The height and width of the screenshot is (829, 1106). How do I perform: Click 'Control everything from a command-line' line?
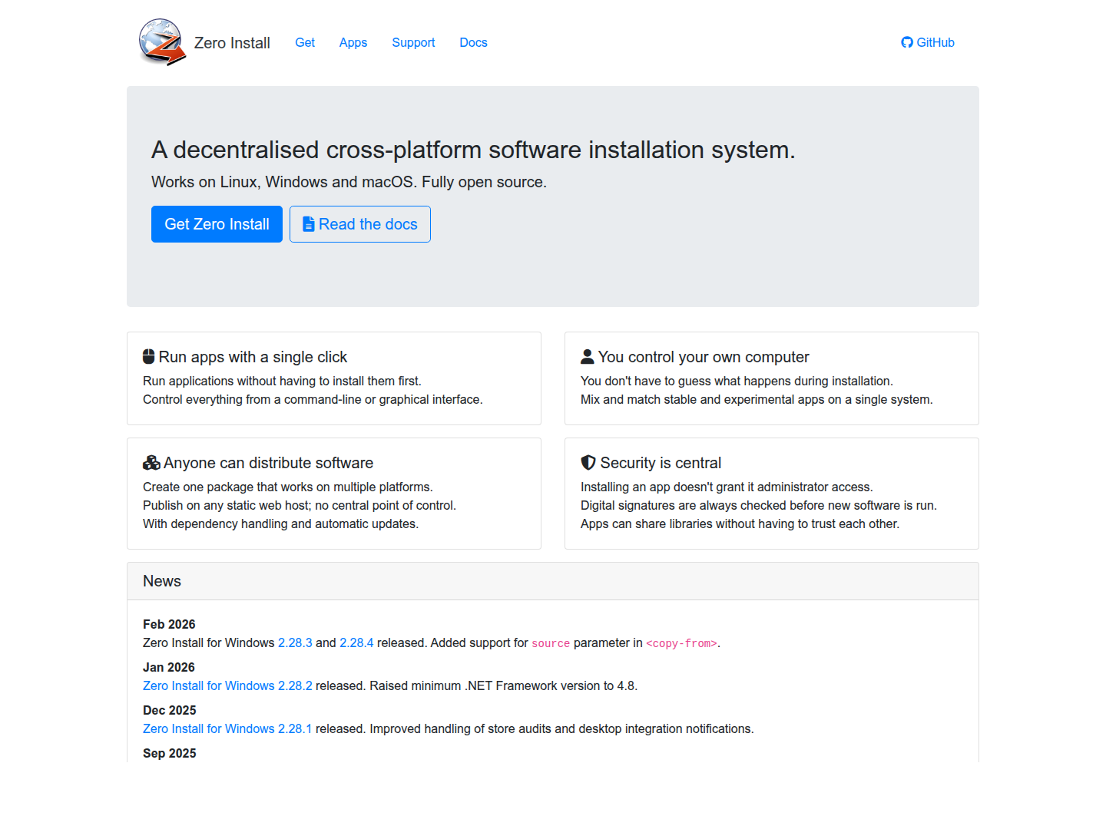tap(313, 399)
